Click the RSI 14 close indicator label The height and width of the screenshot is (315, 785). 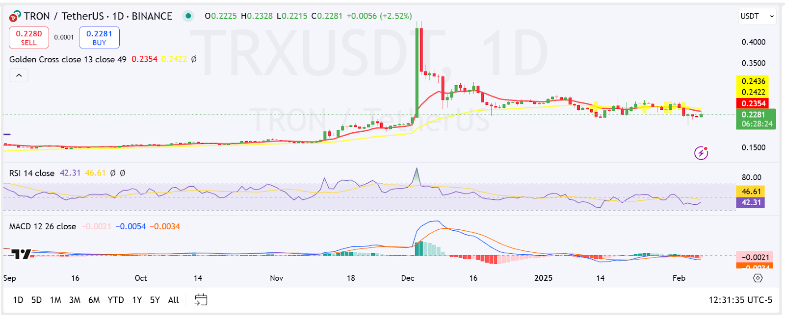click(x=32, y=173)
